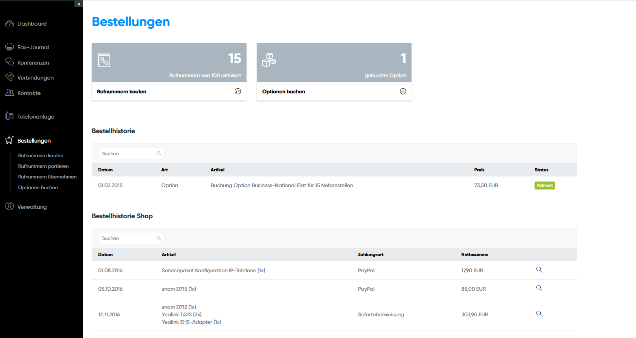
Task: Click the Kontakte people icon
Action: (x=9, y=93)
